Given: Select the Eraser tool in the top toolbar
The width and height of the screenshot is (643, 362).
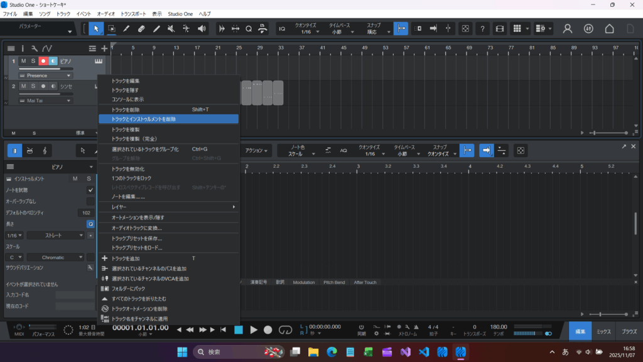Looking at the screenshot, I should pos(141,28).
